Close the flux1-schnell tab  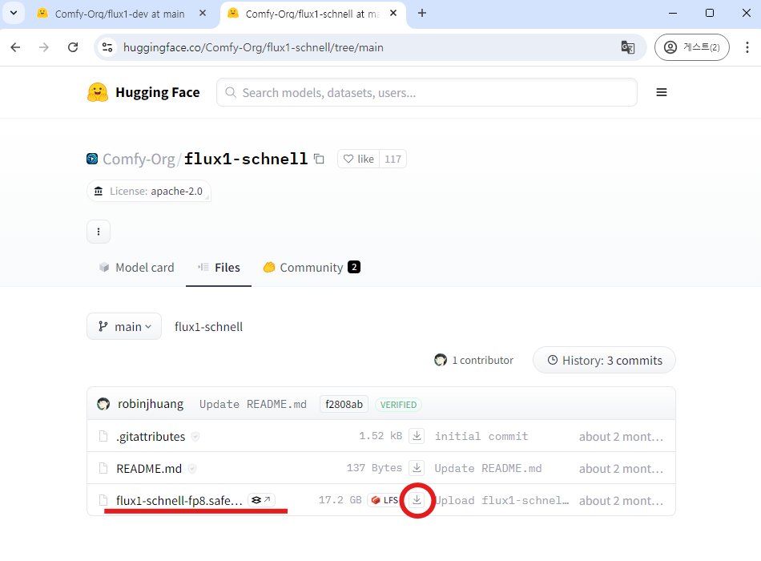pos(393,13)
